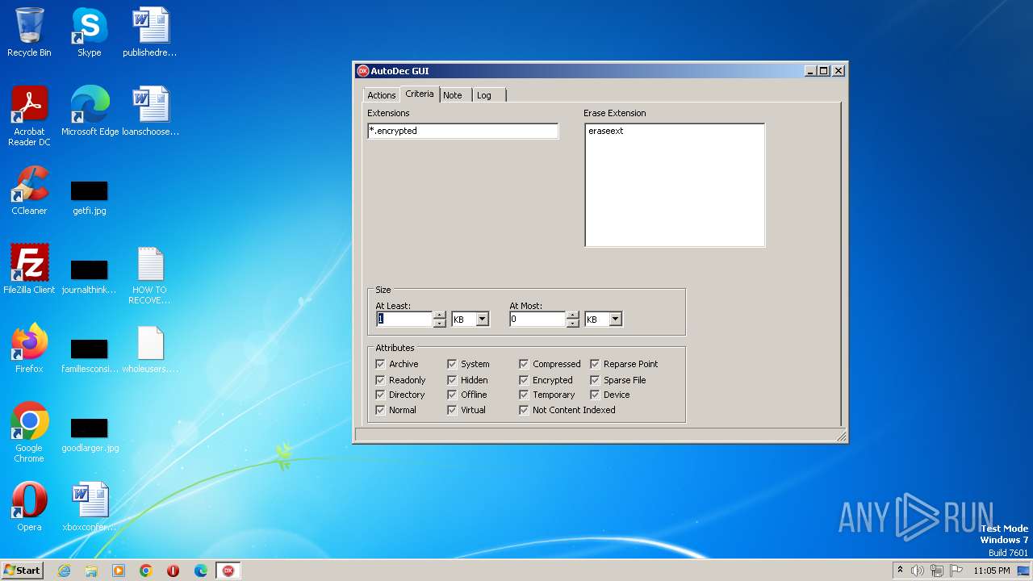This screenshot has width=1033, height=581.
Task: Select the xboxconfer Word document icon
Action: [x=90, y=507]
